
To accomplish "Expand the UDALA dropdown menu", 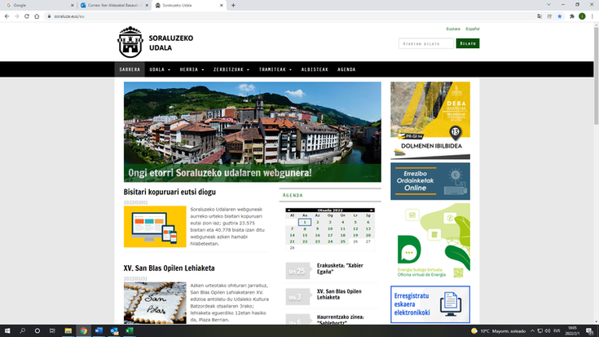I will (x=160, y=69).
